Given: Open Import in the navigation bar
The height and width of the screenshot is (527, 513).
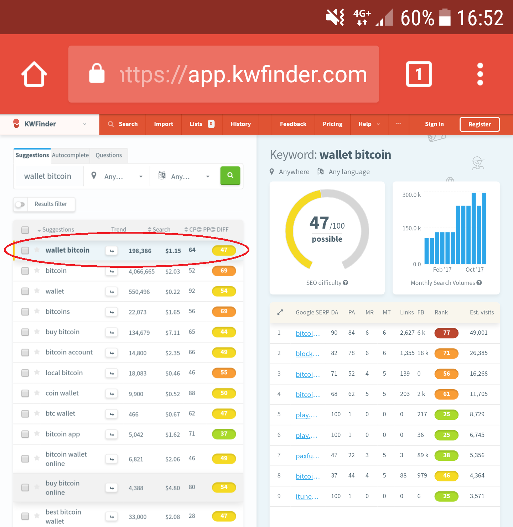Looking at the screenshot, I should coord(164,124).
